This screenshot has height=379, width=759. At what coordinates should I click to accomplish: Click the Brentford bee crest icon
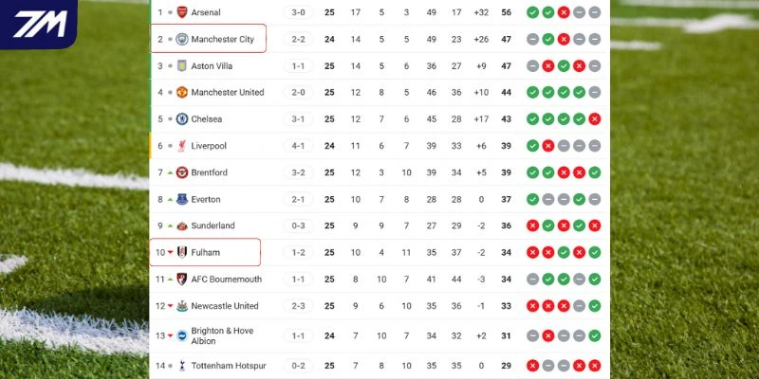coord(182,172)
